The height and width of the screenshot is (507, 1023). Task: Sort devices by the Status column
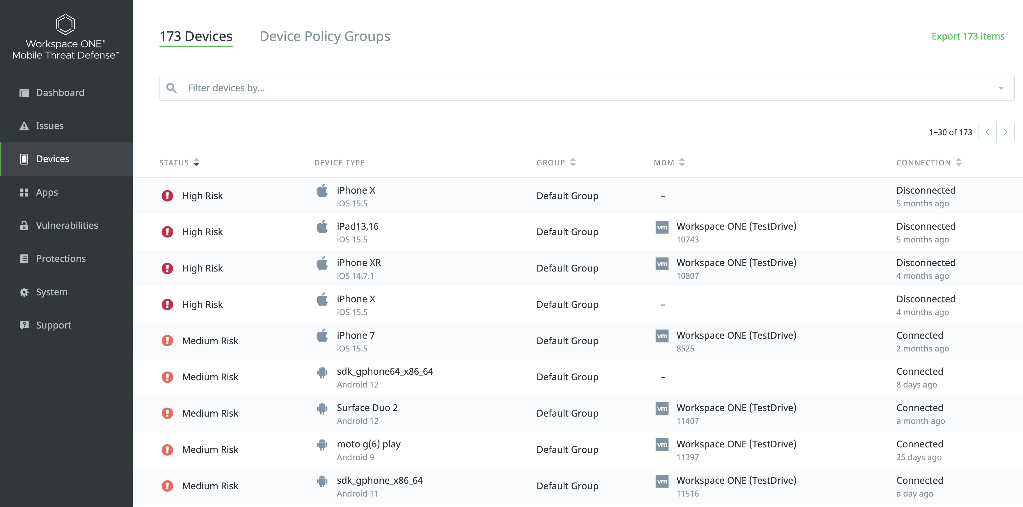(196, 162)
